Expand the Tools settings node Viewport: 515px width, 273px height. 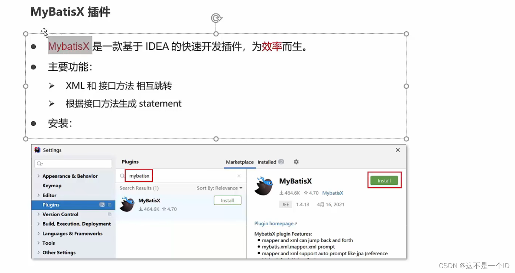[x=39, y=243]
